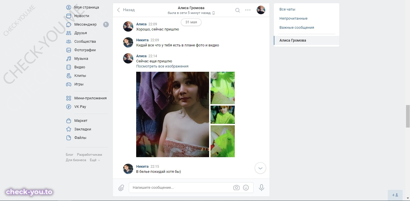Click sender name Алиса at 22:09
Viewport: 410px width, 201px height.
(141, 24)
